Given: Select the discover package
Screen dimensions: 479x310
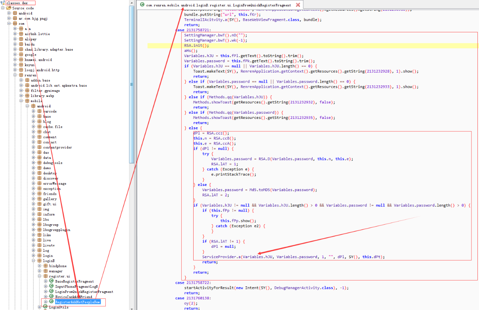Looking at the screenshot, I should click(x=51, y=178).
